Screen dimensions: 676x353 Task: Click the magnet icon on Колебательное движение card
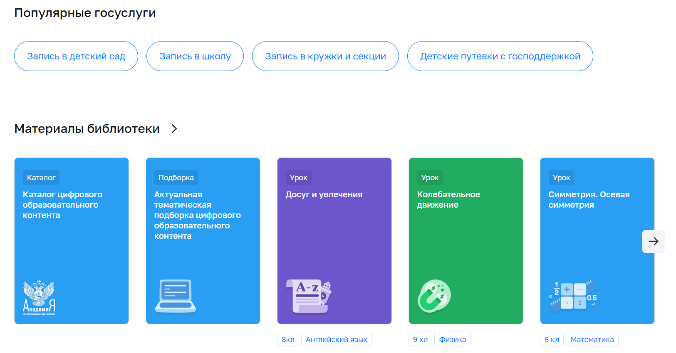click(x=434, y=296)
